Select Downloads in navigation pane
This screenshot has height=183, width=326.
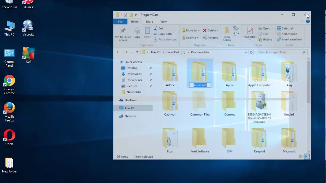click(131, 74)
